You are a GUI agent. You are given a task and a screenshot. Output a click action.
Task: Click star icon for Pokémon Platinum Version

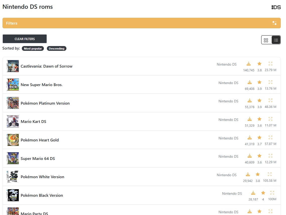pos(259,101)
